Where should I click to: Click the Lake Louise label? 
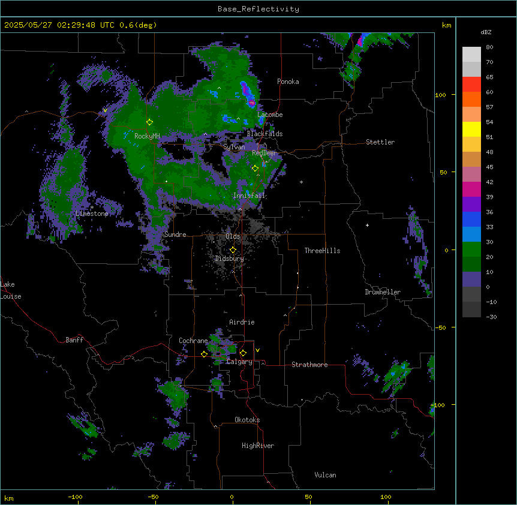(11, 290)
